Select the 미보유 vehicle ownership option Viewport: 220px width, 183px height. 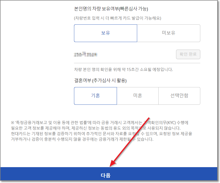(168, 33)
